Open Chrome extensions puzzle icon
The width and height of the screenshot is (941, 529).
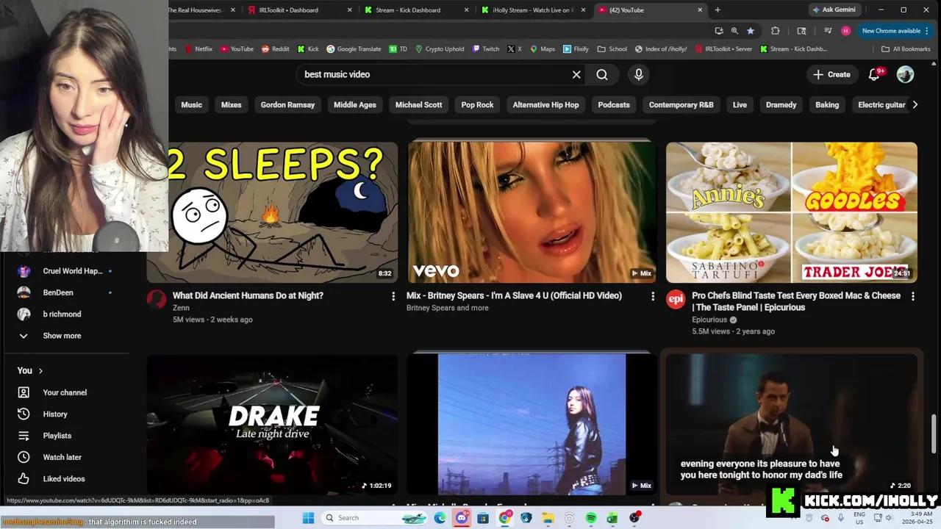pyautogui.click(x=775, y=31)
